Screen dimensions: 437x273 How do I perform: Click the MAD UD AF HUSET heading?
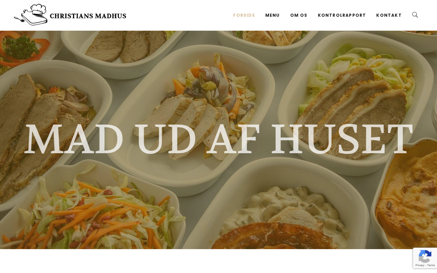[x=218, y=139]
